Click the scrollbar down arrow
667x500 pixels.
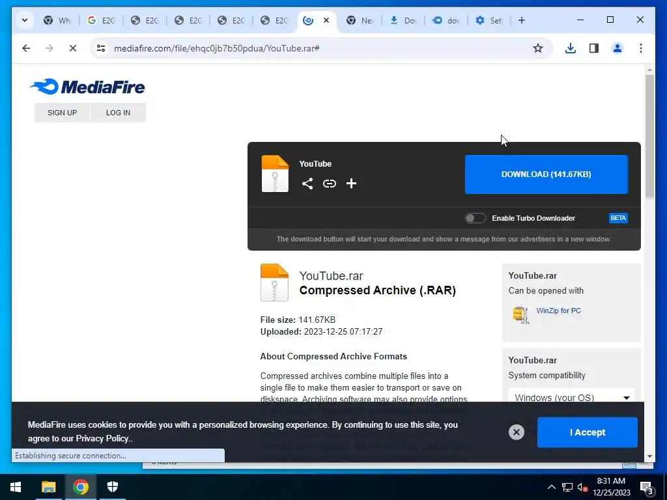click(649, 456)
